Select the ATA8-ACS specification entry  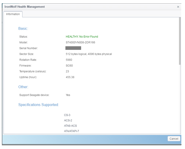[x=70, y=126]
